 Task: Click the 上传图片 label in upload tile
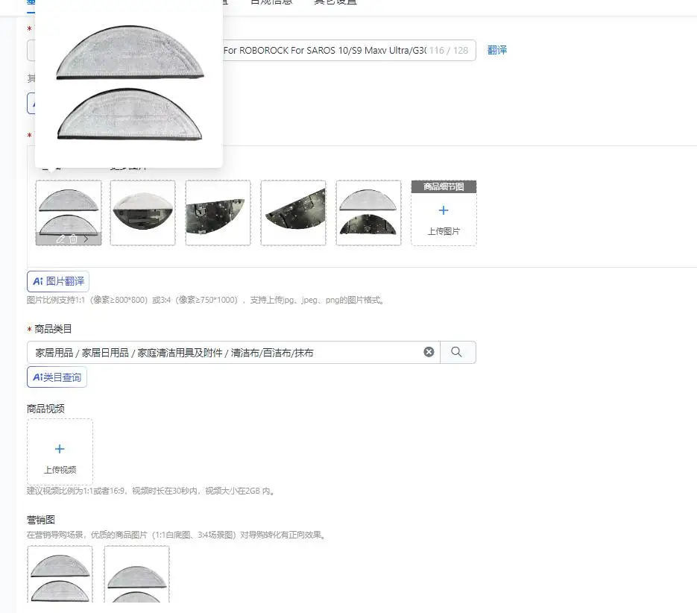(444, 231)
